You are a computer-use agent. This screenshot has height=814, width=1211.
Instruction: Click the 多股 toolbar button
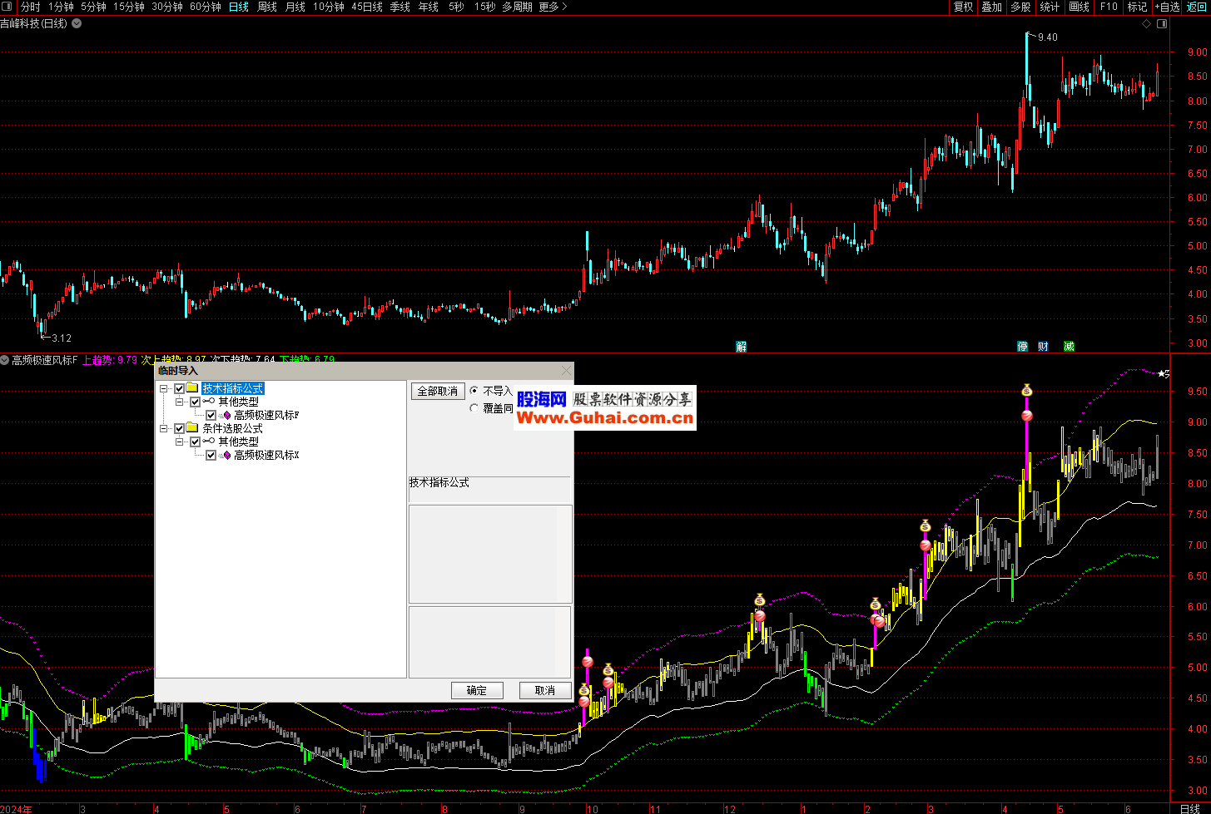pyautogui.click(x=1021, y=7)
